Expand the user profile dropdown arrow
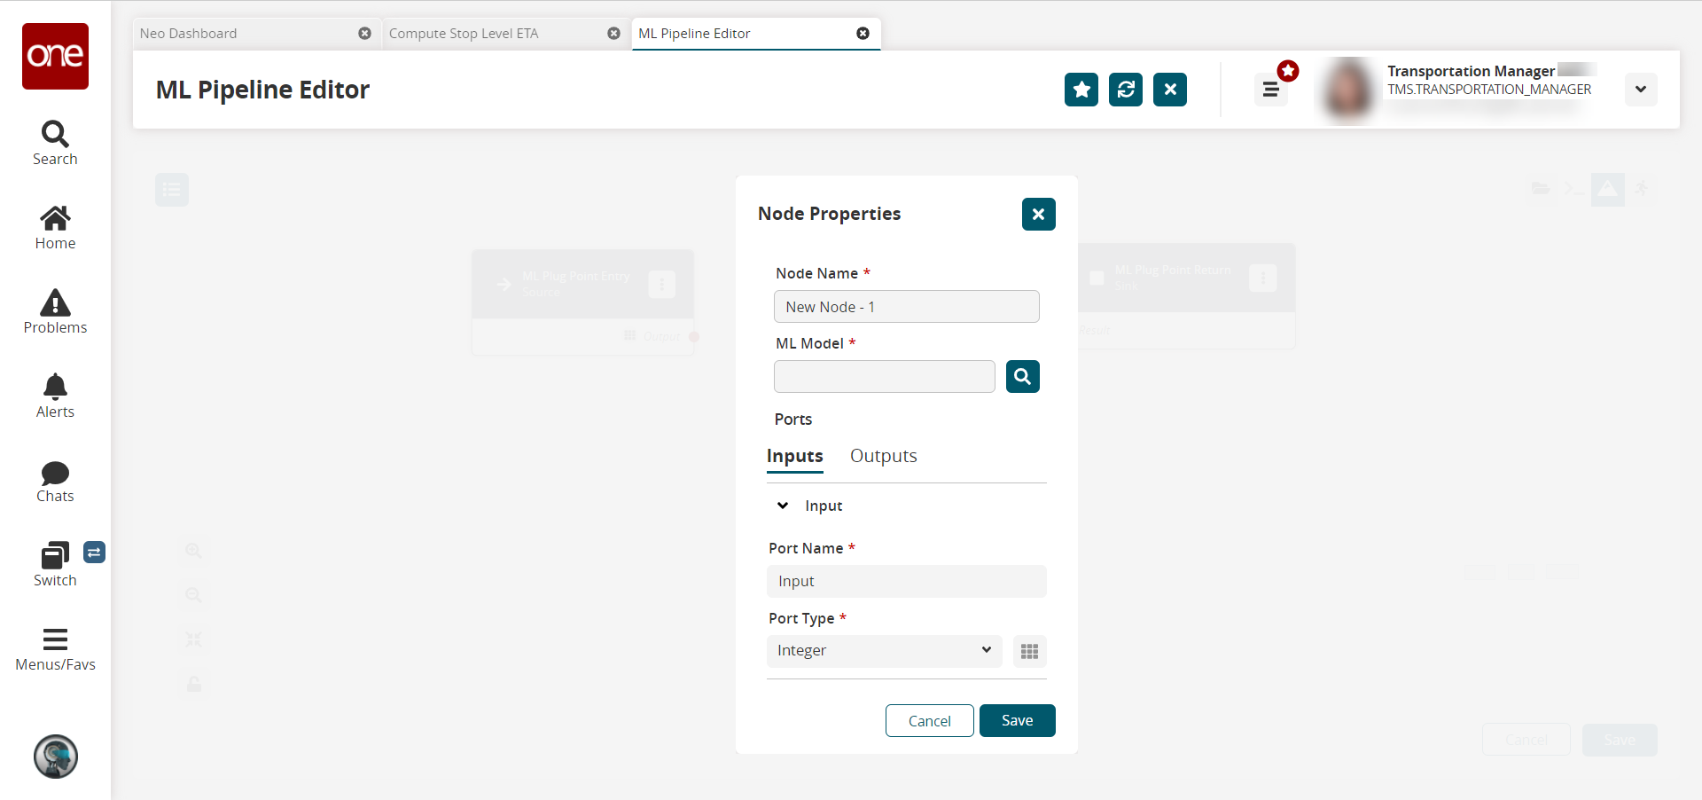 click(1640, 90)
